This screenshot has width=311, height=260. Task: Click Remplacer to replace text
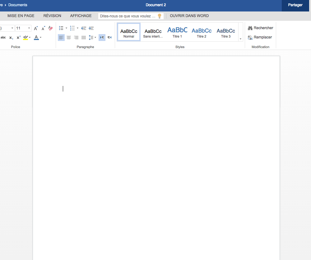coord(260,37)
